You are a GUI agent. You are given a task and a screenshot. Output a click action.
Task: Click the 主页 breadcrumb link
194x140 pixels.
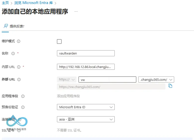[5, 3]
